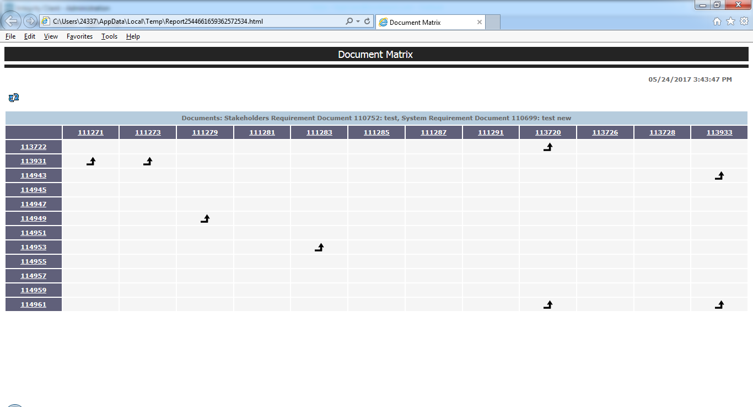753x407 pixels.
Task: Open the File menu
Action: point(10,36)
